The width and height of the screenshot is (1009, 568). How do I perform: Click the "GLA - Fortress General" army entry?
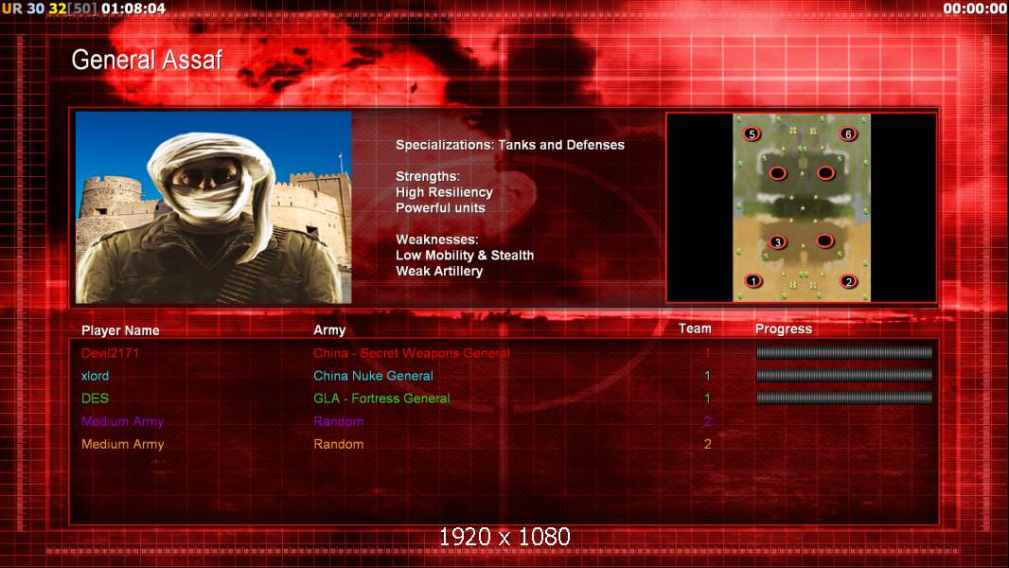click(381, 399)
